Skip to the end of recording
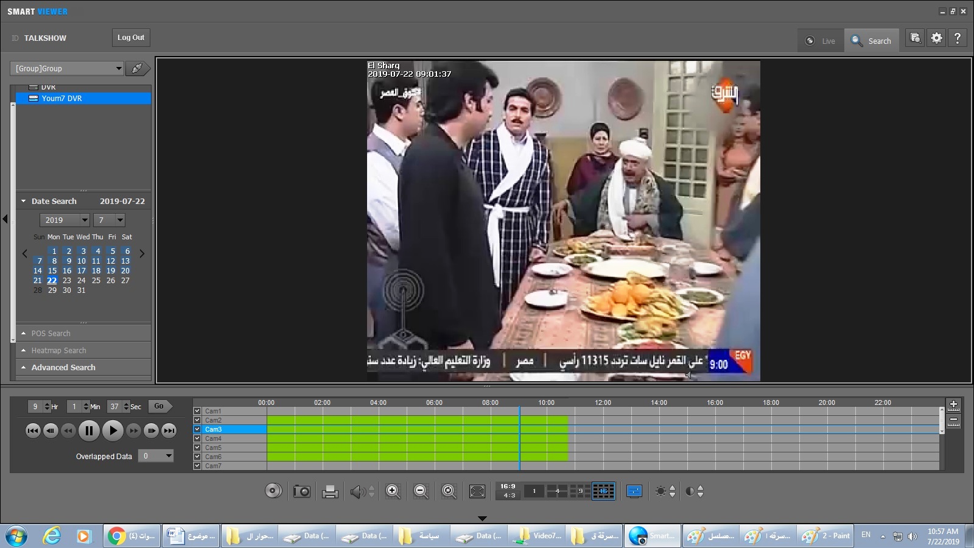 pyautogui.click(x=169, y=430)
